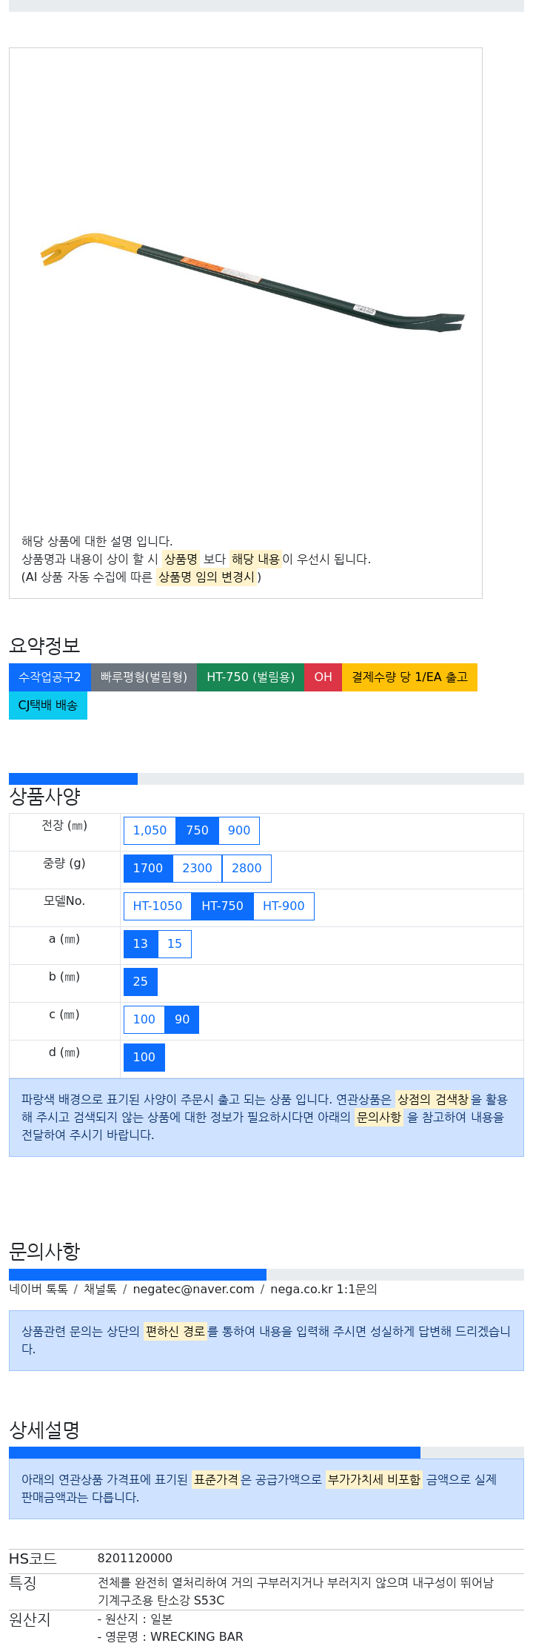This screenshot has width=533, height=1646.
Task: Pick the 100 option for dimension c
Action: point(144,1020)
